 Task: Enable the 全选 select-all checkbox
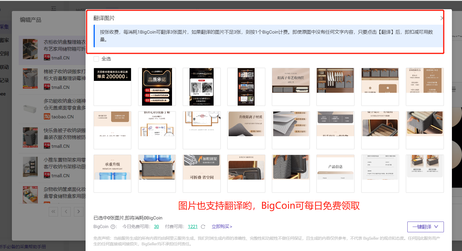click(96, 59)
